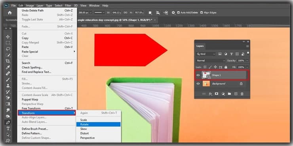
Task: Open the Fill slider dropdown arrow
Action: [x=247, y=67]
